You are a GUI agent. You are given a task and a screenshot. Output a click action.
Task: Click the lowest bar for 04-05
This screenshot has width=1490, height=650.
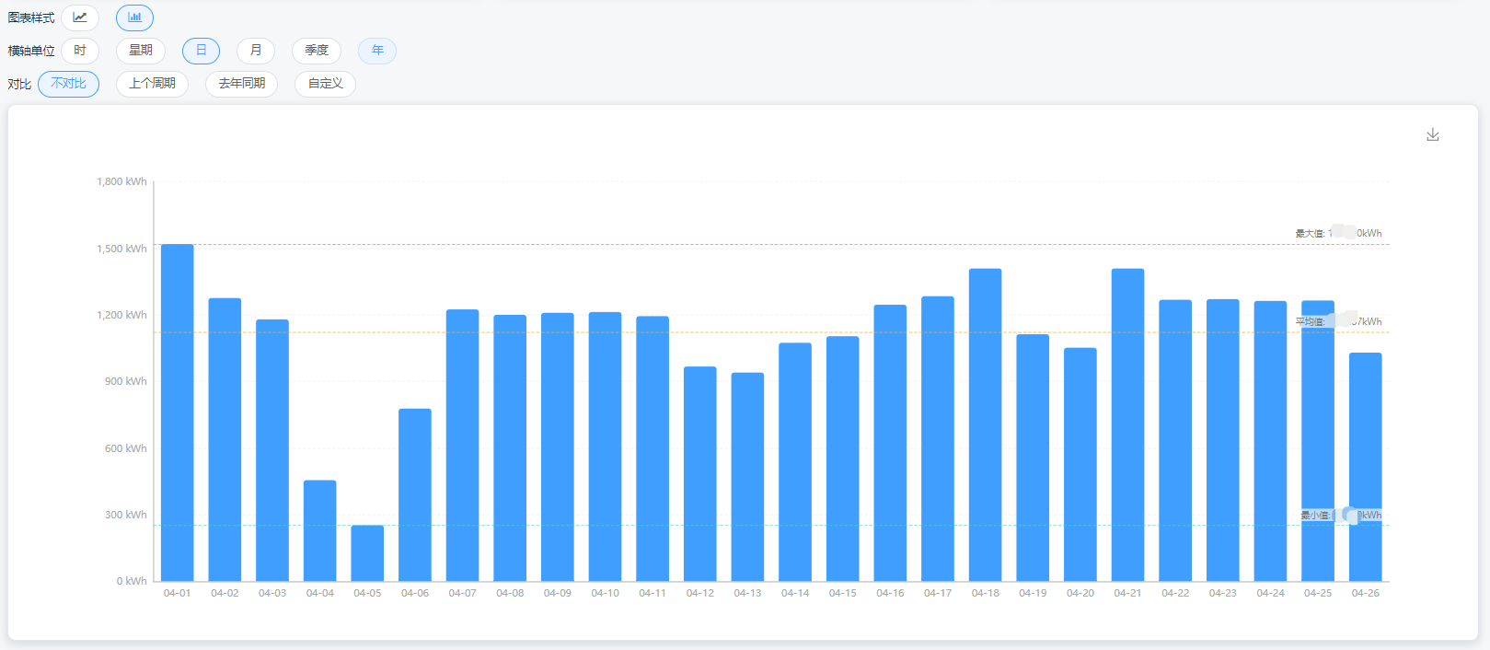(x=367, y=553)
